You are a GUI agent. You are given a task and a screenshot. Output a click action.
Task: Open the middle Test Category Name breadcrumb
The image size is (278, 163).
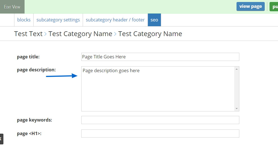point(80,34)
